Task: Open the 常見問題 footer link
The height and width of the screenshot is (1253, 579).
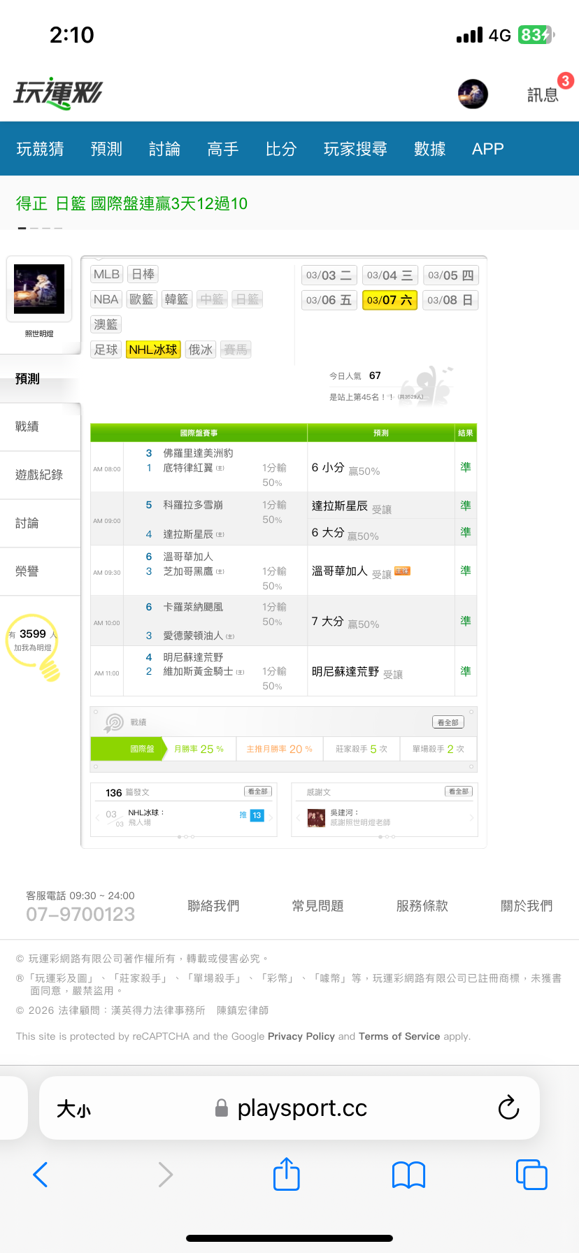Action: (318, 906)
